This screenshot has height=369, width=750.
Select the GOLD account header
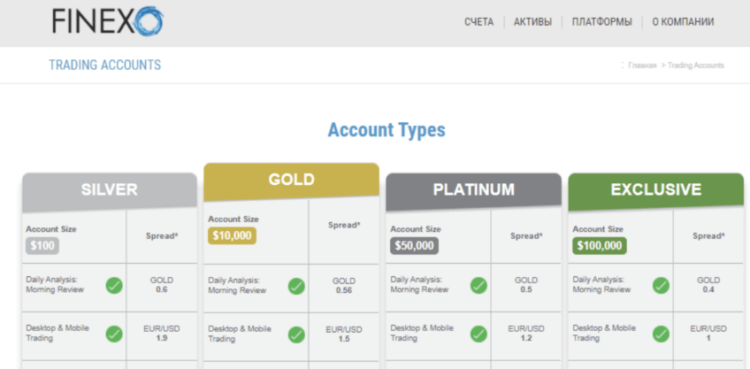pyautogui.click(x=291, y=180)
